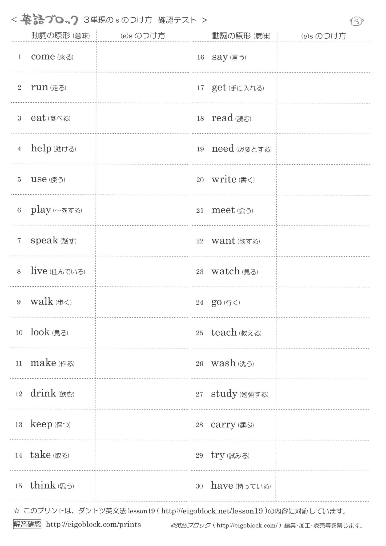Click the smiley face doodle icon

tap(356, 21)
